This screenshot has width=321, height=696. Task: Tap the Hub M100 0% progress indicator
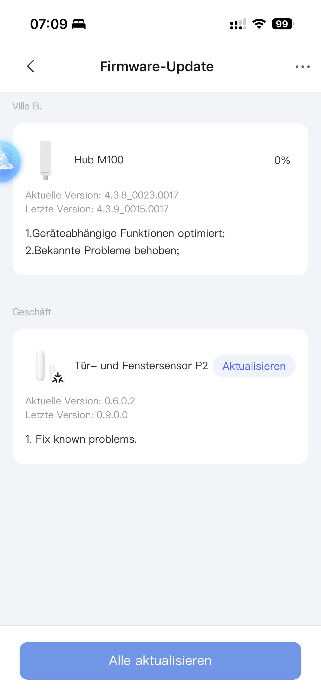[x=282, y=160]
